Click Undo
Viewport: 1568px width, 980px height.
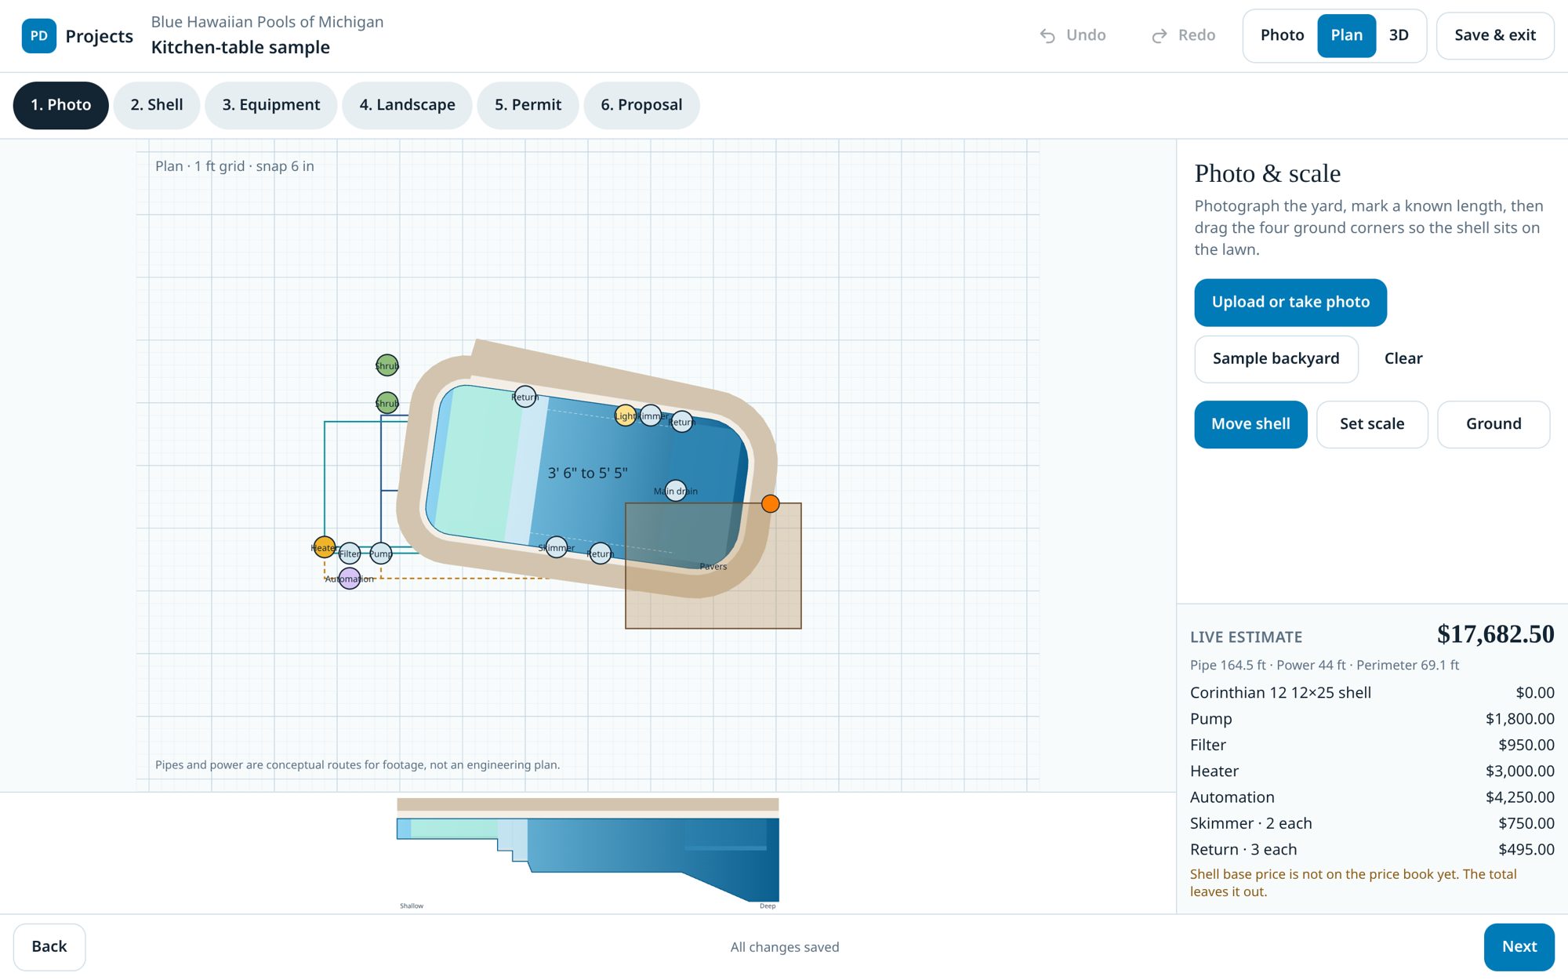tap(1073, 35)
